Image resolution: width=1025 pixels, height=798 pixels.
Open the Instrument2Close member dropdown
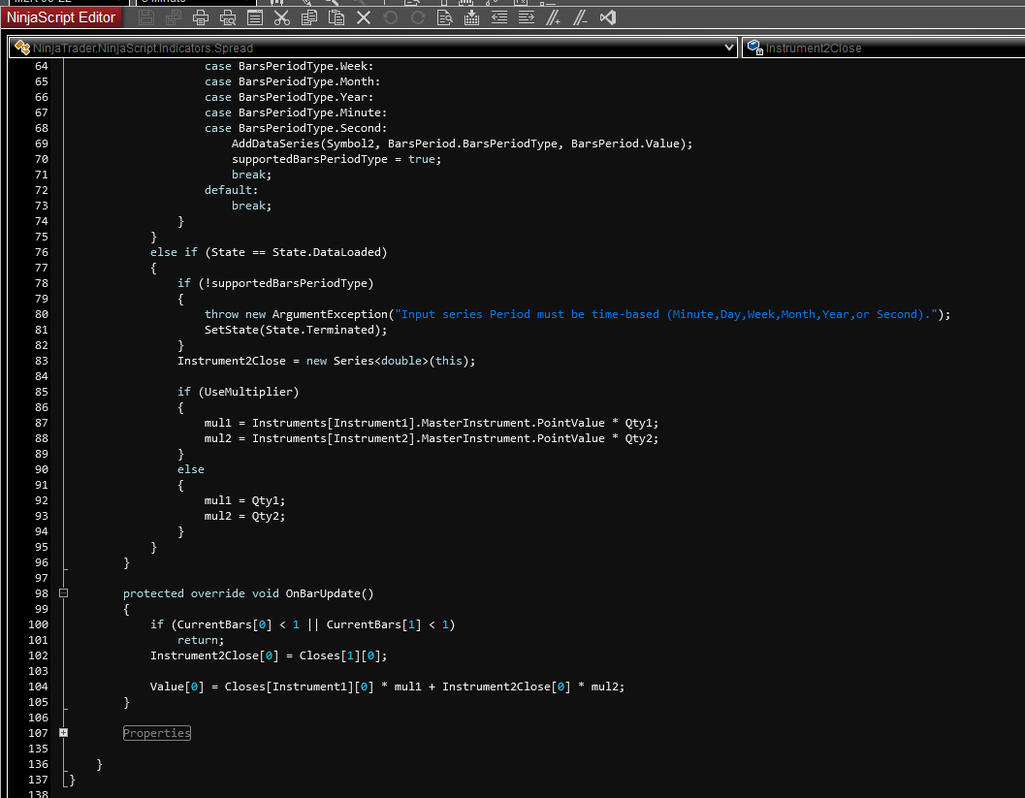pyautogui.click(x=882, y=48)
